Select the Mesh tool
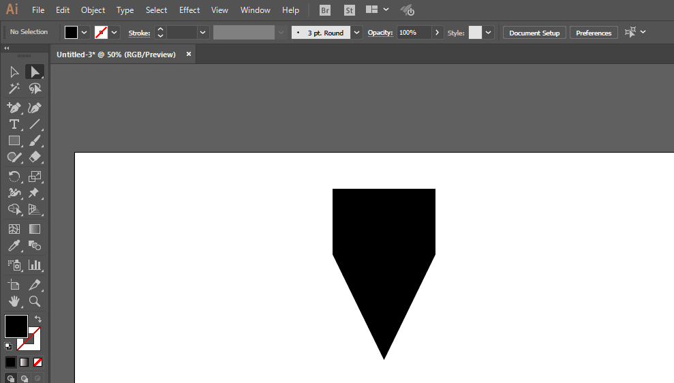Viewport: 674px width, 383px height. click(14, 229)
